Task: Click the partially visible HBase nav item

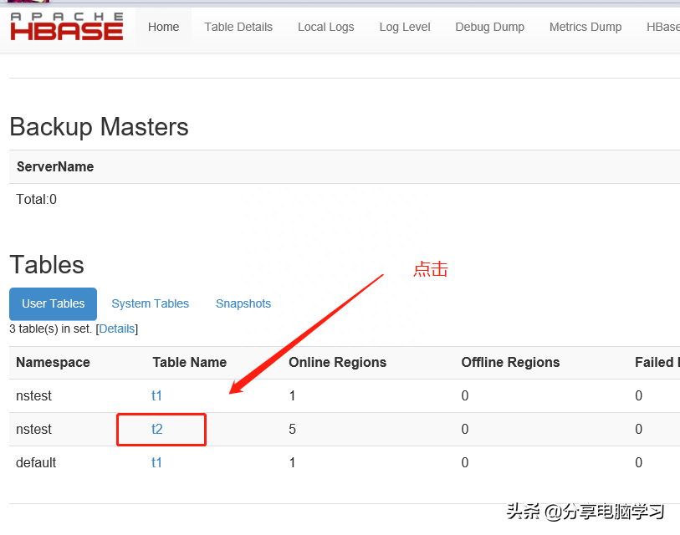Action: [x=662, y=27]
